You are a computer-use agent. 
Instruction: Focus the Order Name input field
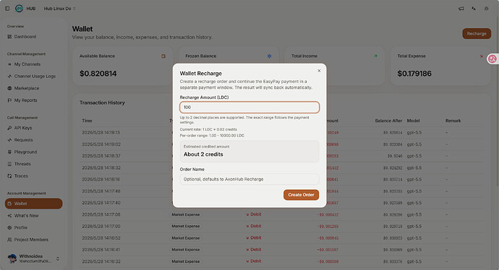249,179
